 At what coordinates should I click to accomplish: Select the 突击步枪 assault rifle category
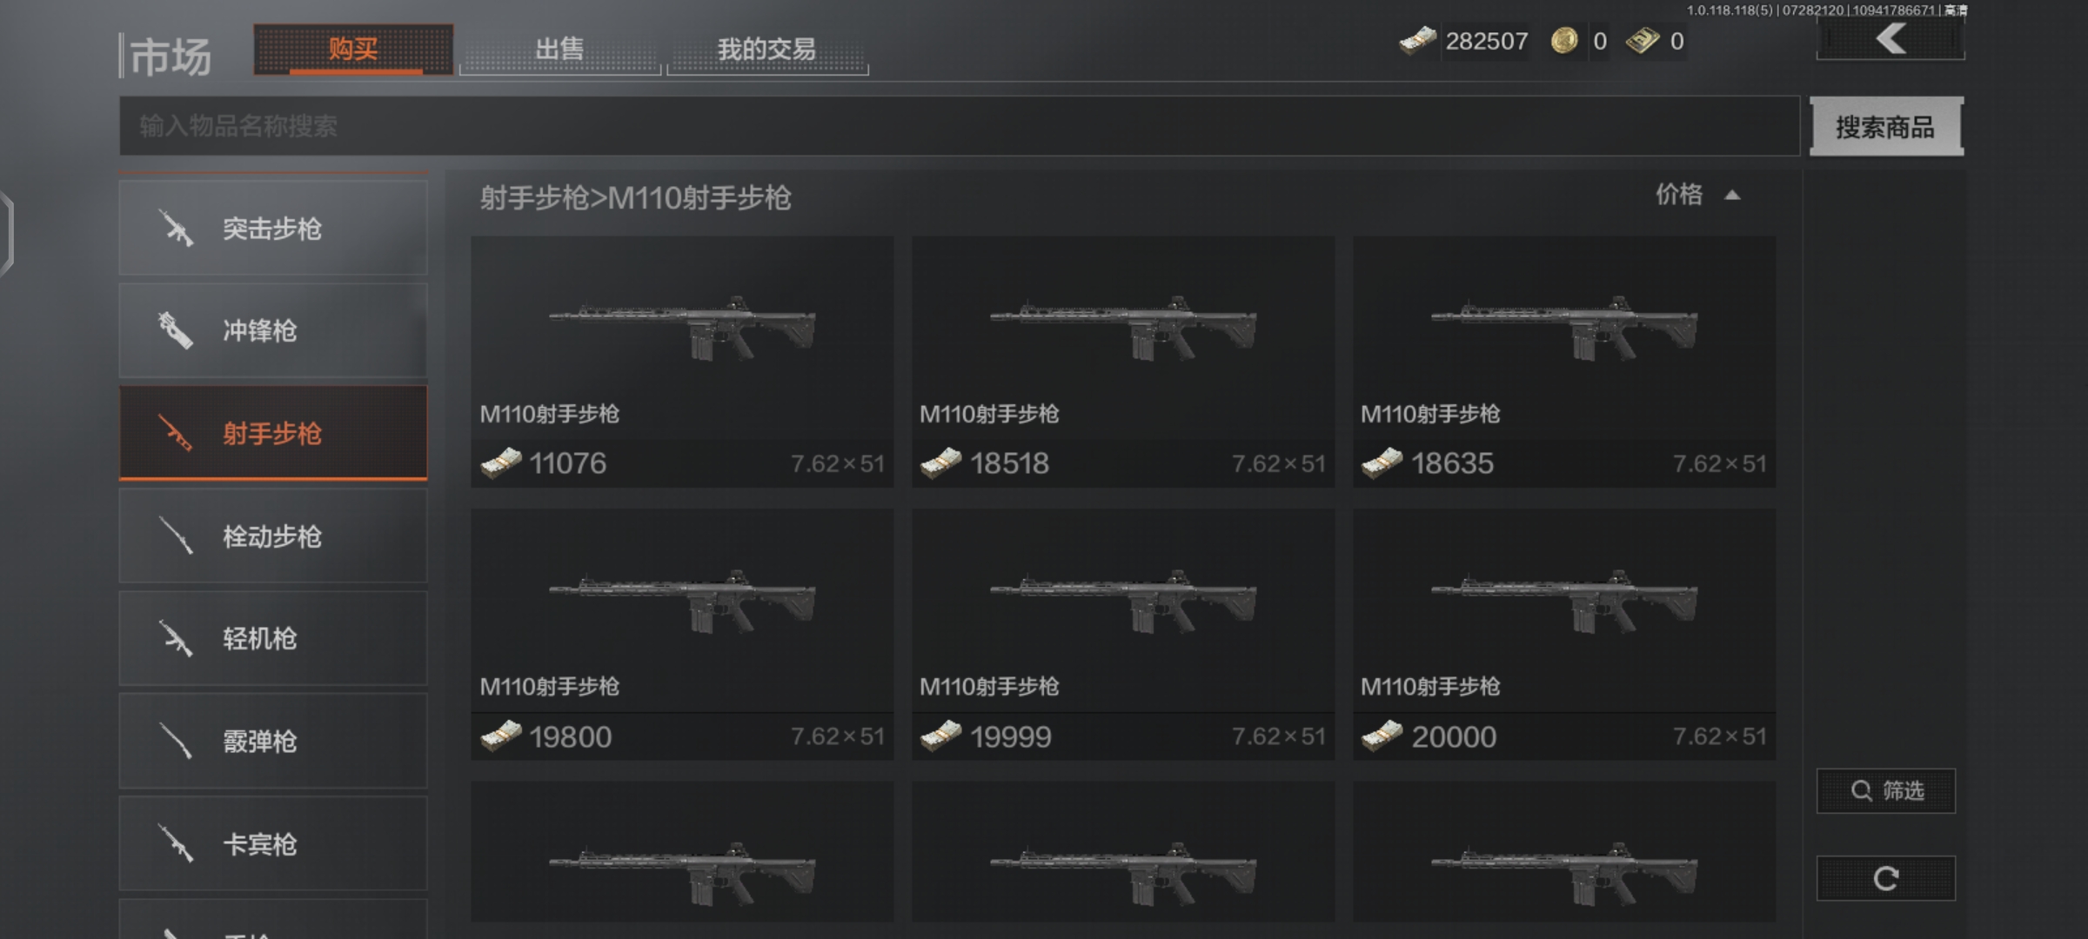(273, 228)
